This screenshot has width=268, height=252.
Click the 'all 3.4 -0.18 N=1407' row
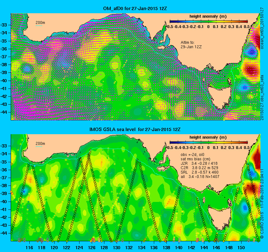[200, 177]
